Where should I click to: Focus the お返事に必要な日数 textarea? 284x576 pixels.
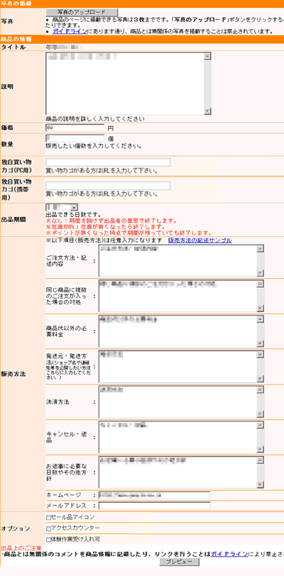(x=181, y=472)
